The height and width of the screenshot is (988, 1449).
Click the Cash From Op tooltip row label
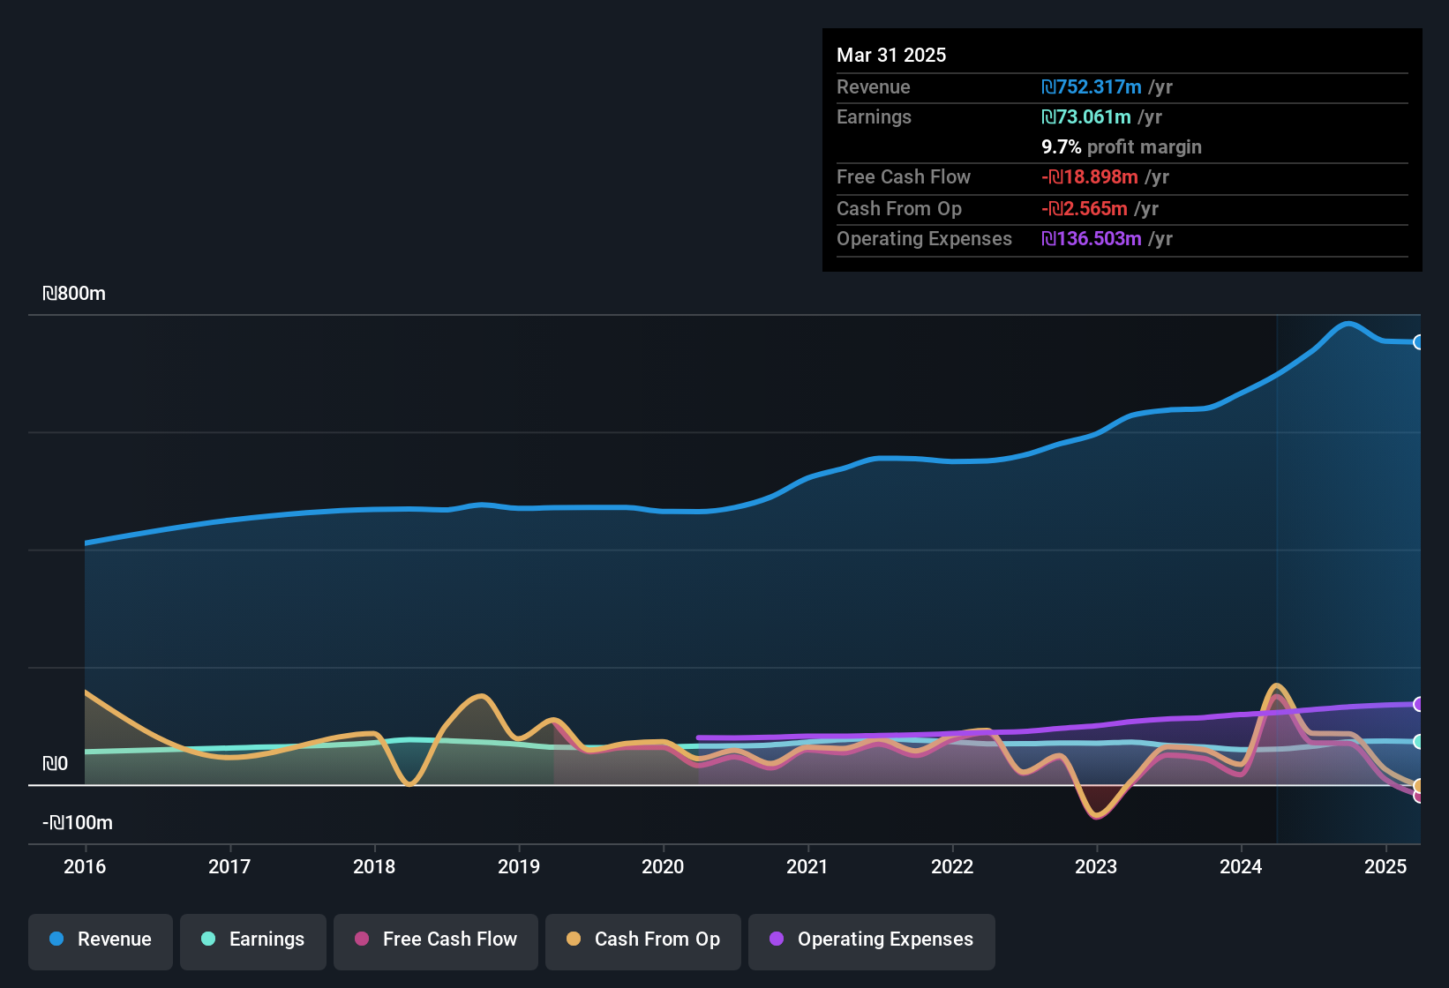(899, 208)
